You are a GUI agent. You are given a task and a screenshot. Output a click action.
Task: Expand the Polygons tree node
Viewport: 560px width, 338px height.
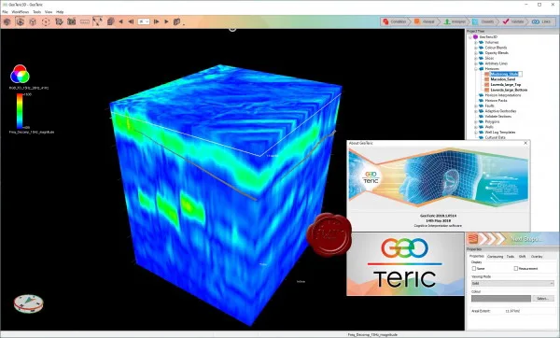pos(476,121)
